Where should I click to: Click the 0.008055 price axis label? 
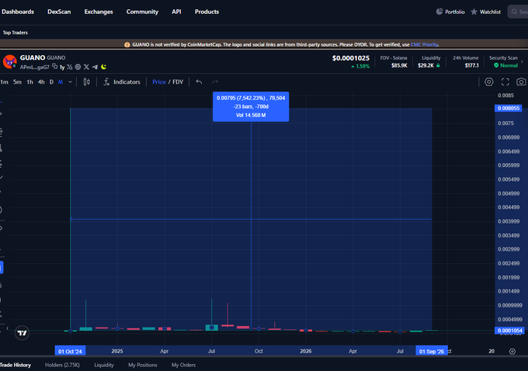click(x=509, y=109)
